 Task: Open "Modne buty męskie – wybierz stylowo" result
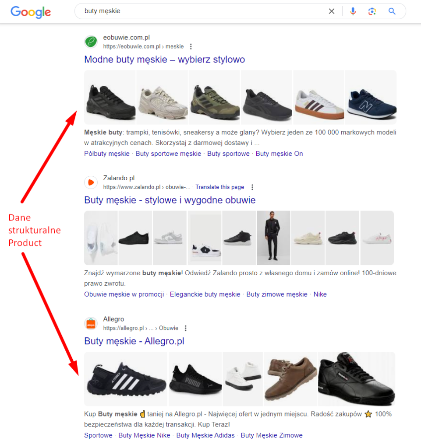(164, 59)
